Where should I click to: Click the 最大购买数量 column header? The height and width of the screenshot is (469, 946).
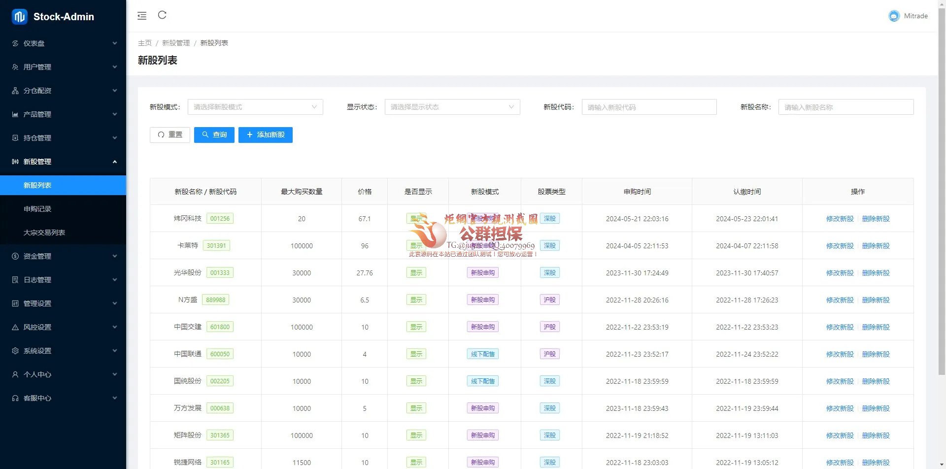coord(302,192)
